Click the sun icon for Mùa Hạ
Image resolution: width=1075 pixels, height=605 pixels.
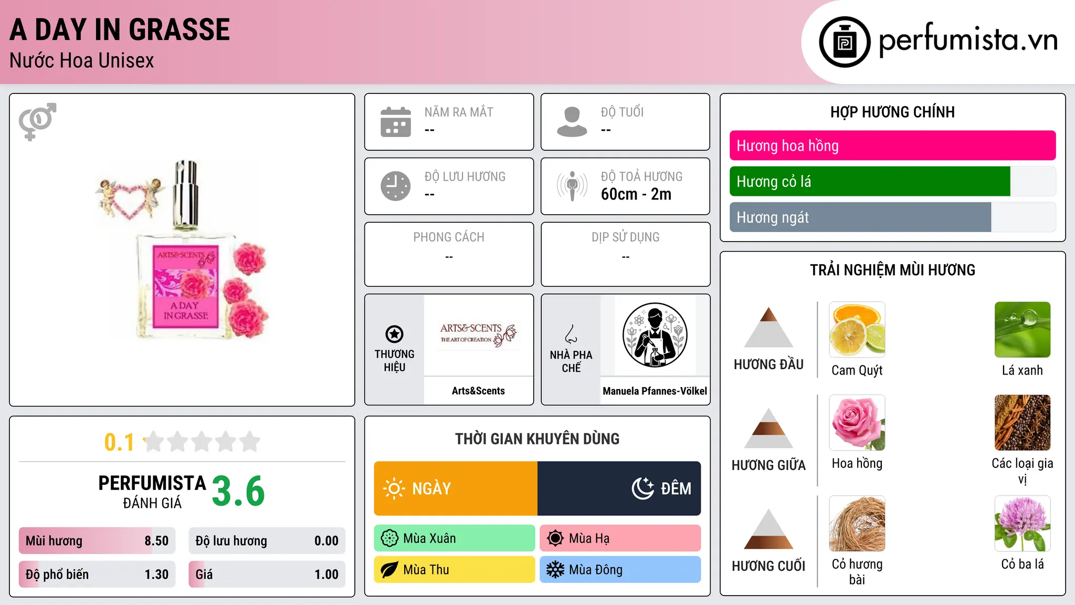pos(555,538)
